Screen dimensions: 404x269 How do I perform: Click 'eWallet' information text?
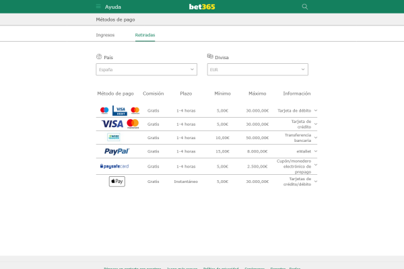coord(304,151)
